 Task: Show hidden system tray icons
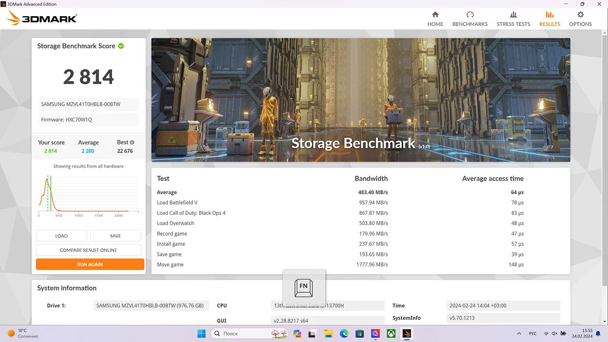point(519,333)
